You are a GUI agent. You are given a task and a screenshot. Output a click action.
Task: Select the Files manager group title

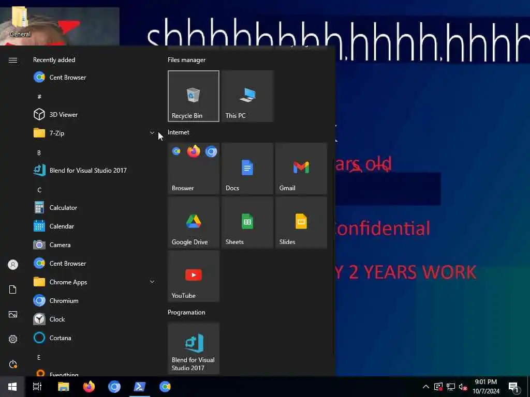tap(186, 60)
